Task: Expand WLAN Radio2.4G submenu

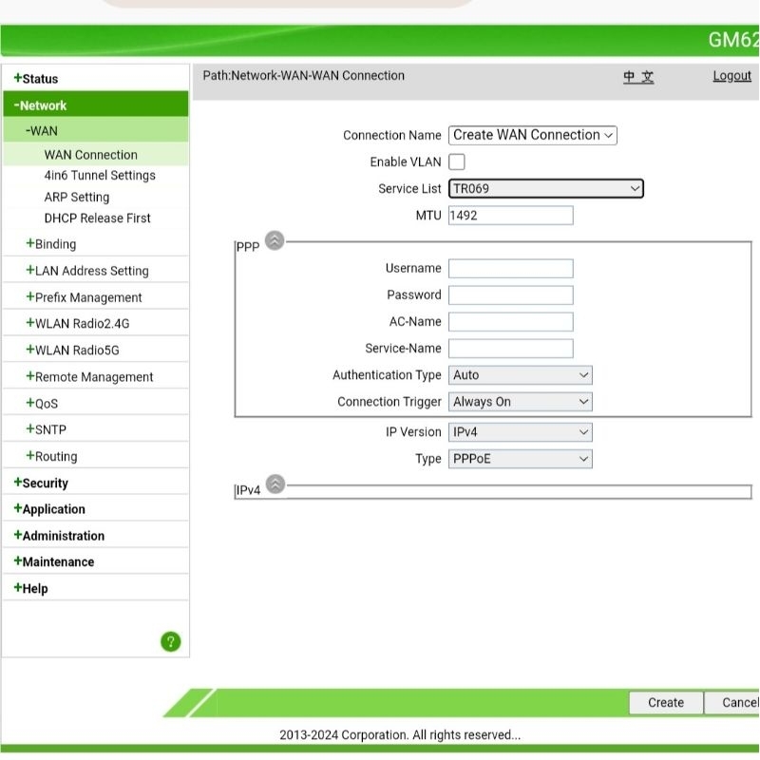Action: pos(78,323)
